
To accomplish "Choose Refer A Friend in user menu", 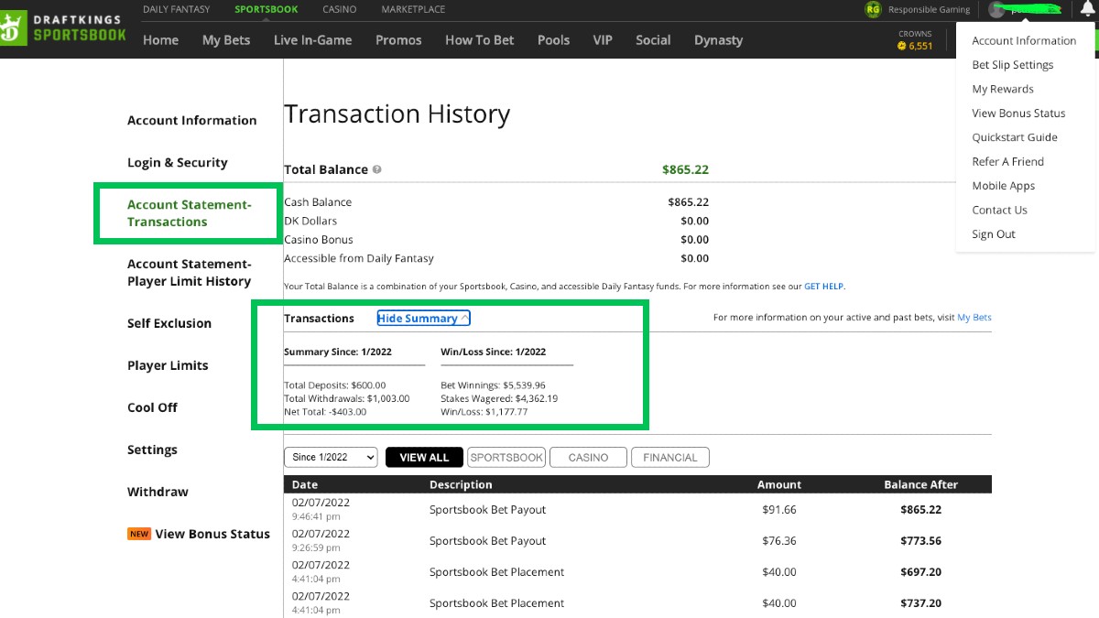I will click(1007, 161).
